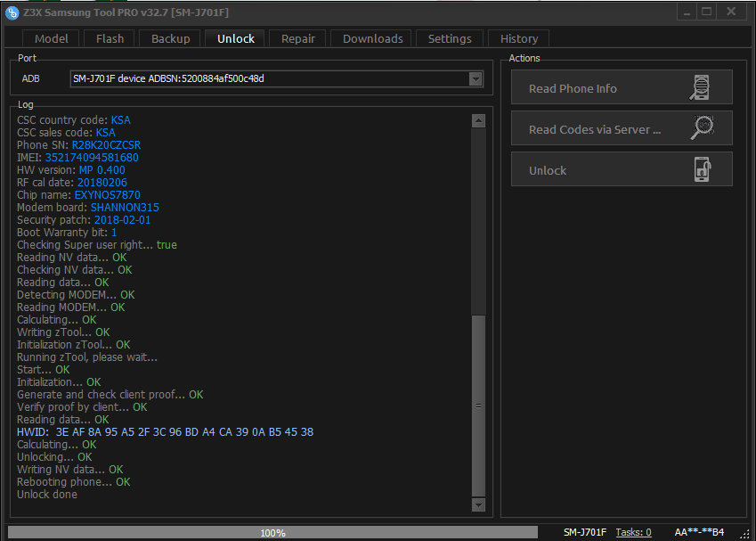This screenshot has width=756, height=541.
Task: Click the Unlock done log line
Action: [x=47, y=494]
